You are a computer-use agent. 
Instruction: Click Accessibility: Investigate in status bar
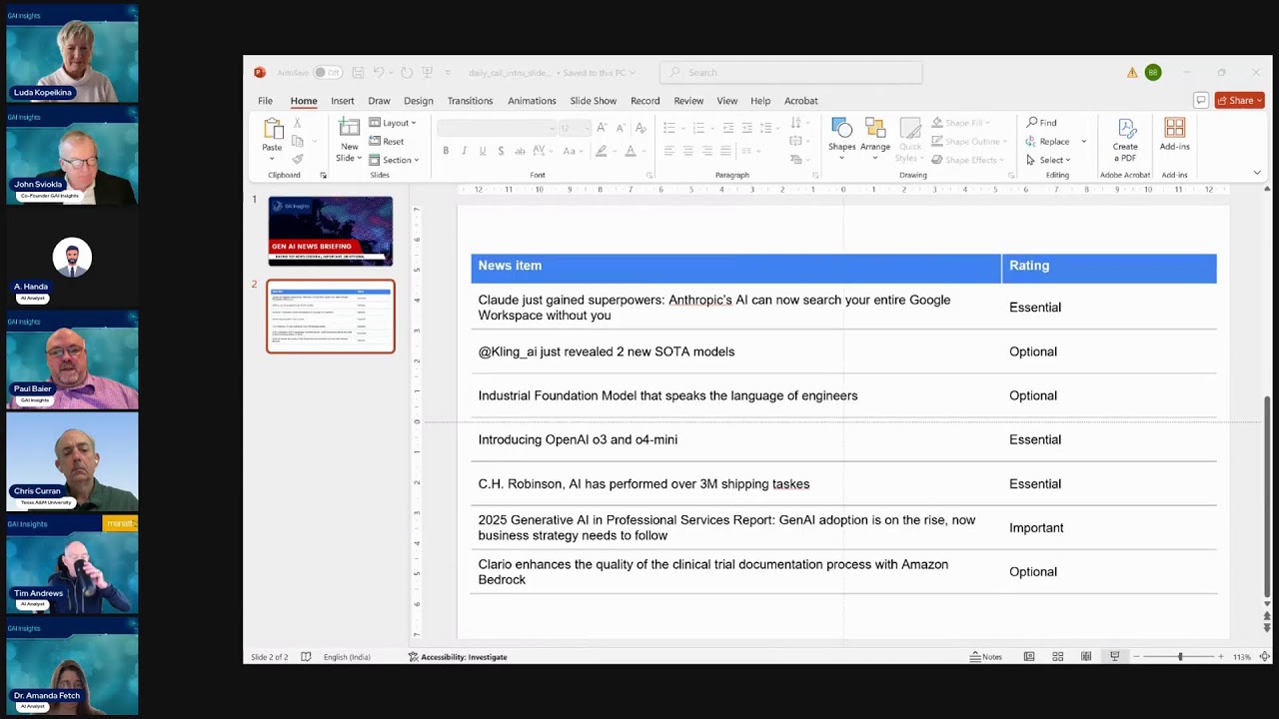(458, 657)
